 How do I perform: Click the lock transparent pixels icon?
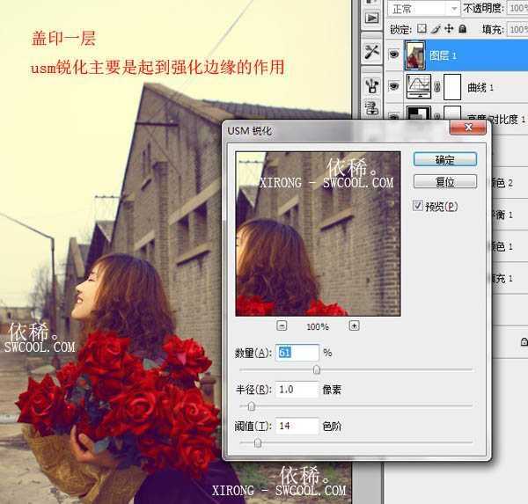[422, 29]
